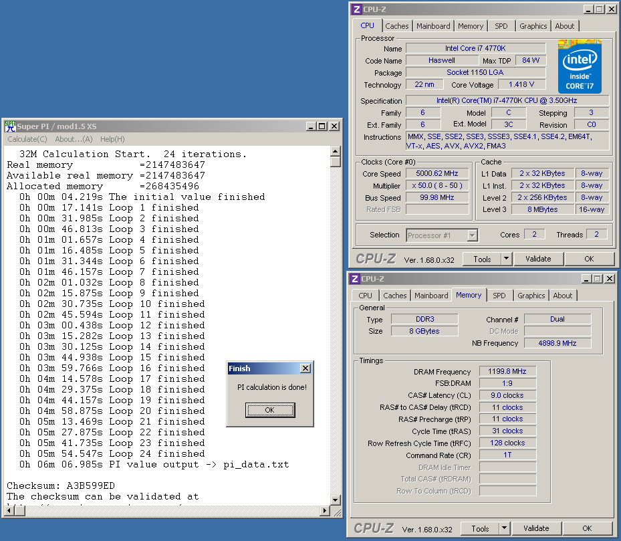
Task: Open SPD tab in bottom CPU-Z window
Action: click(x=499, y=296)
